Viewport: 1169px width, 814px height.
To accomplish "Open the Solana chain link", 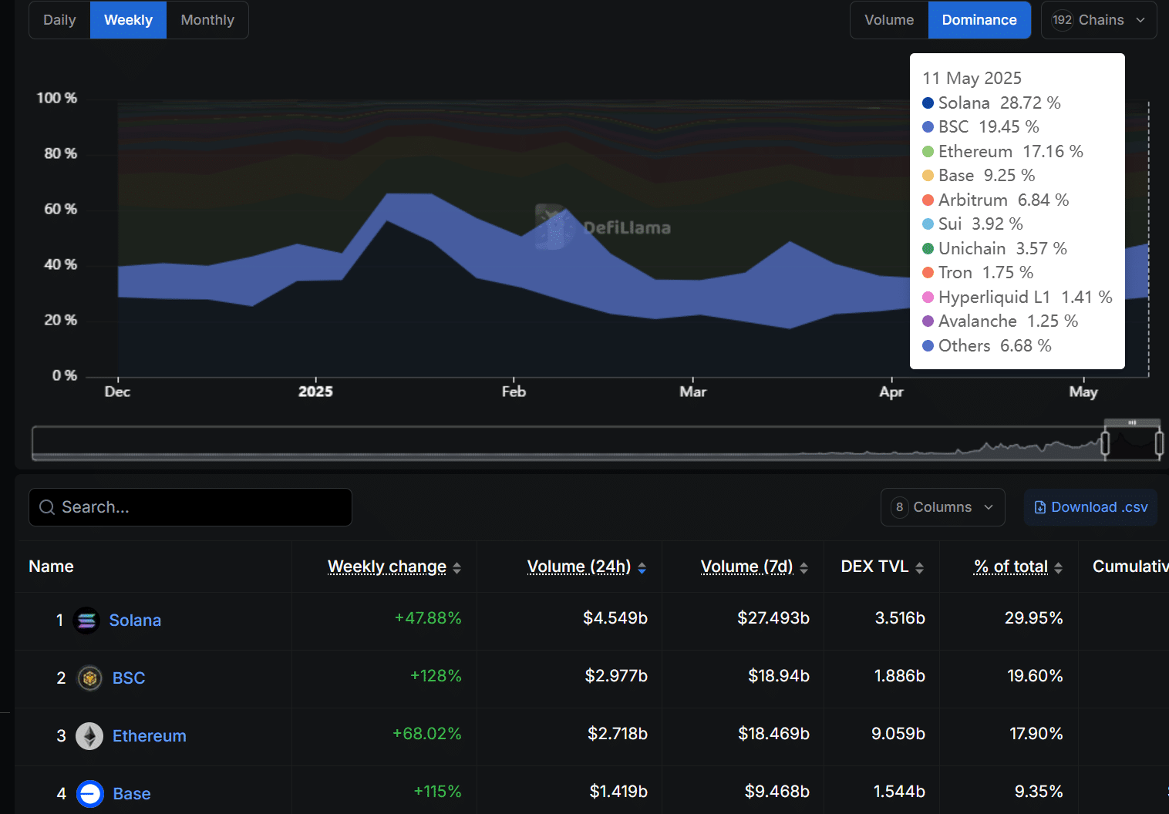I will 135,621.
